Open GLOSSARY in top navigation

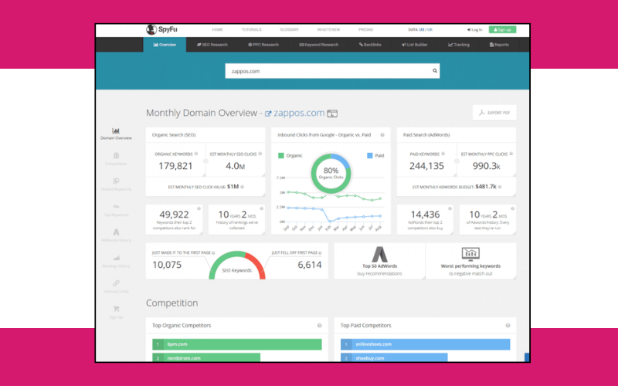[289, 29]
